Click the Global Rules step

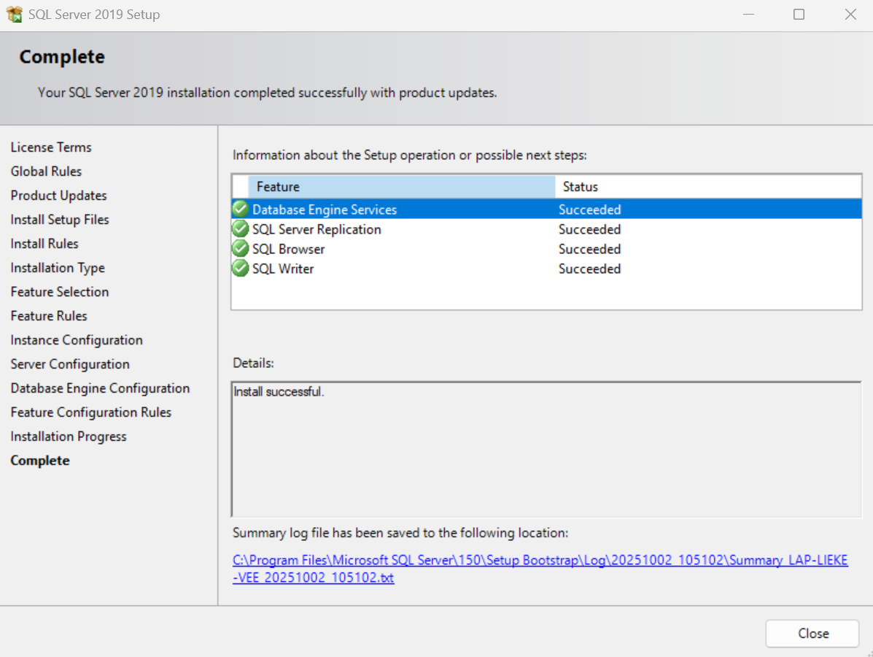46,171
